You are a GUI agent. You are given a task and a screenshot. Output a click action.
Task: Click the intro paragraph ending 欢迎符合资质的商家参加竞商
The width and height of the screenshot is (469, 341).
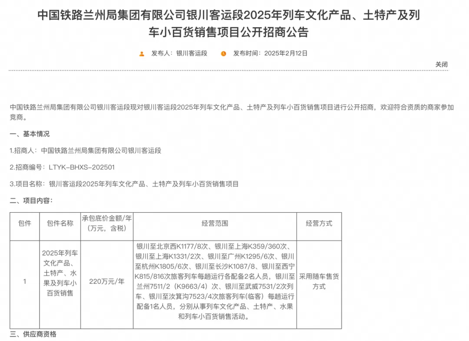tap(232, 112)
